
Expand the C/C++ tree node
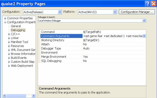tap(9, 34)
